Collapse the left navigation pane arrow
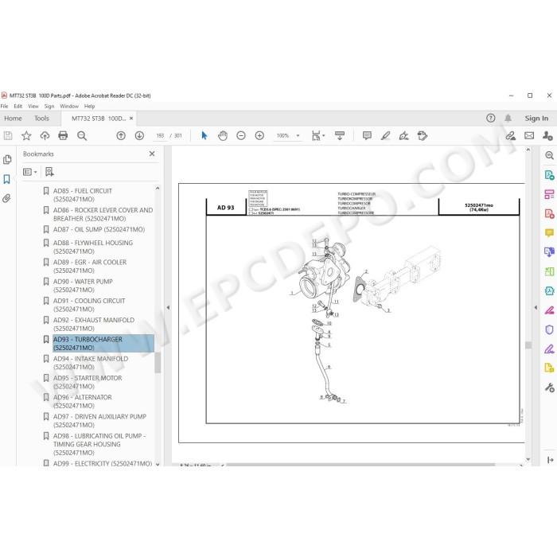Viewport: 557px width, 557px height. (x=168, y=308)
